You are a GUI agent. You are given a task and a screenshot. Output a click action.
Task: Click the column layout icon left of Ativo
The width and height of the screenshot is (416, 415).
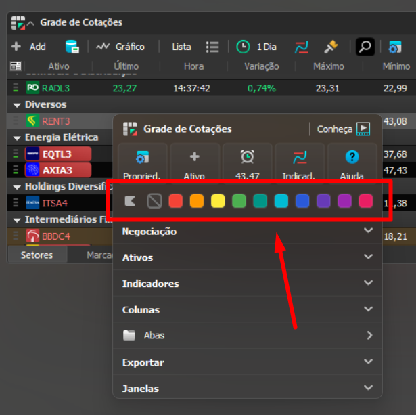[x=16, y=66]
